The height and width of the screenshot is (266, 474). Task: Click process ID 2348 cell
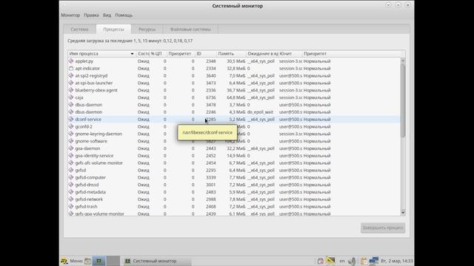[x=210, y=61]
